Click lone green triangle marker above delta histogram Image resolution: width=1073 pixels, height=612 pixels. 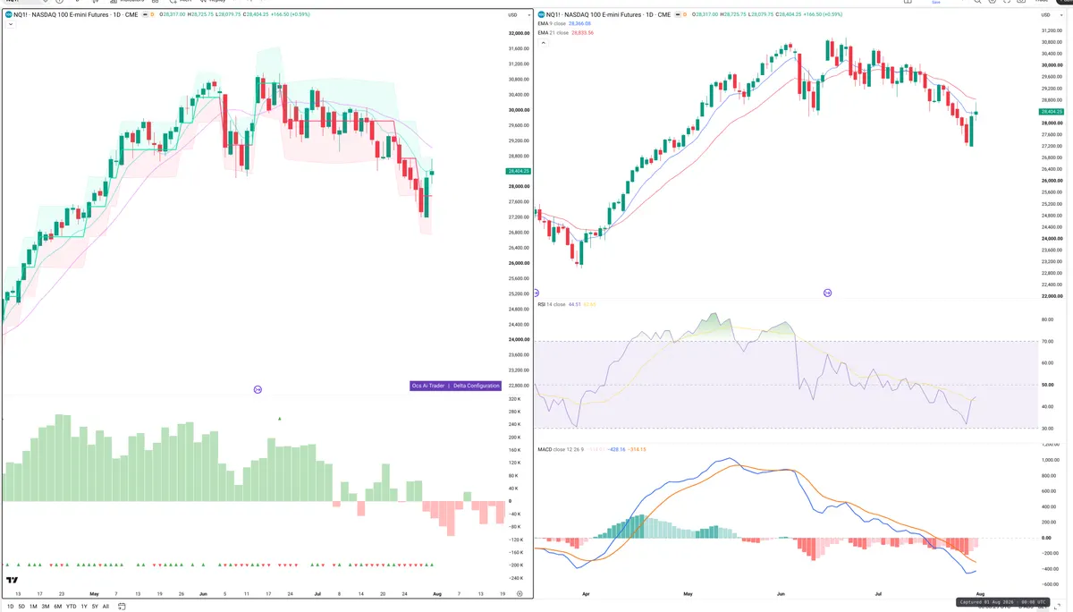280,418
